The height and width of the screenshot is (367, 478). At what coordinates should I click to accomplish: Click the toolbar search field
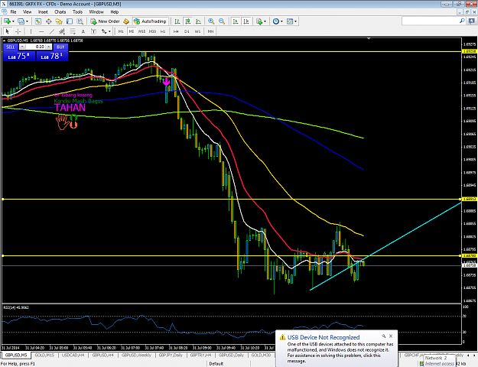point(430,21)
